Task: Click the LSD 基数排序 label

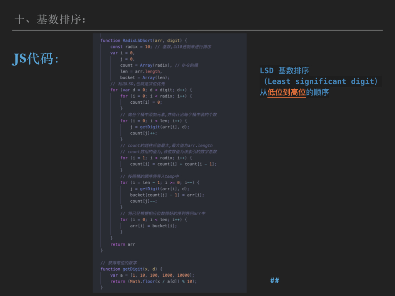Action: pyautogui.click(x=284, y=71)
